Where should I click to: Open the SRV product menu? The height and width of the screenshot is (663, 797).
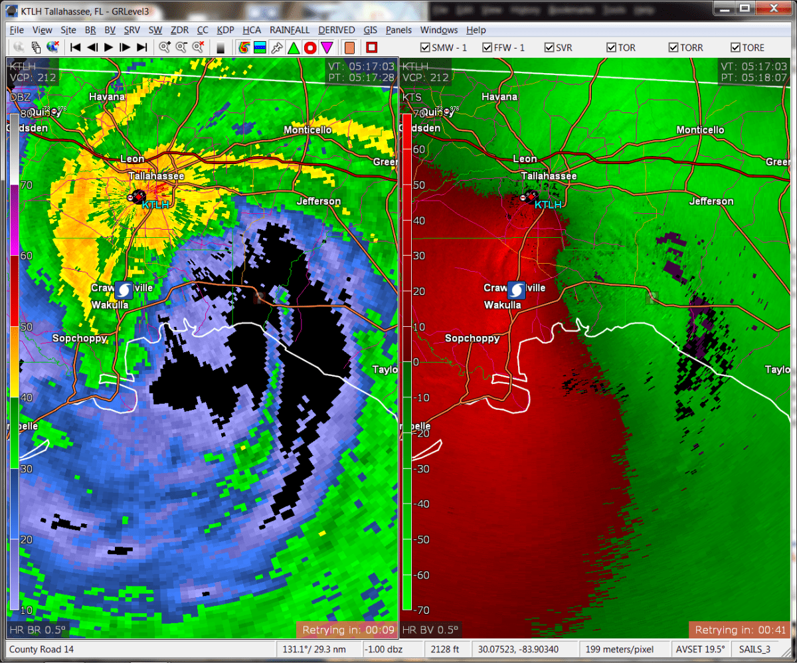pyautogui.click(x=132, y=30)
